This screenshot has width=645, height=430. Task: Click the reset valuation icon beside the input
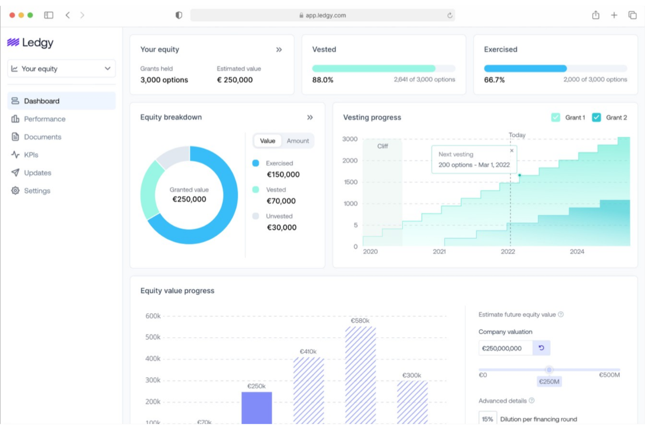(541, 348)
